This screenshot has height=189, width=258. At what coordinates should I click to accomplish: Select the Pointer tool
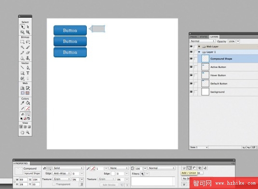pyautogui.click(x=22, y=27)
